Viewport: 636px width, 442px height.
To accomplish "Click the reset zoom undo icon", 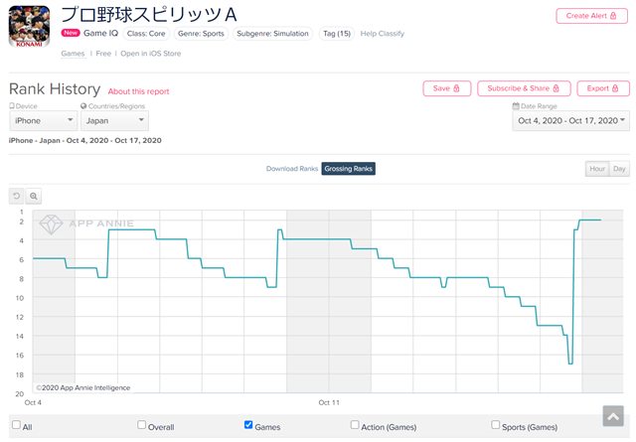I will click(17, 197).
